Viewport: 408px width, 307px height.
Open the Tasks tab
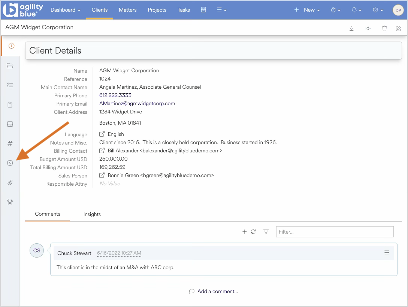tap(184, 10)
